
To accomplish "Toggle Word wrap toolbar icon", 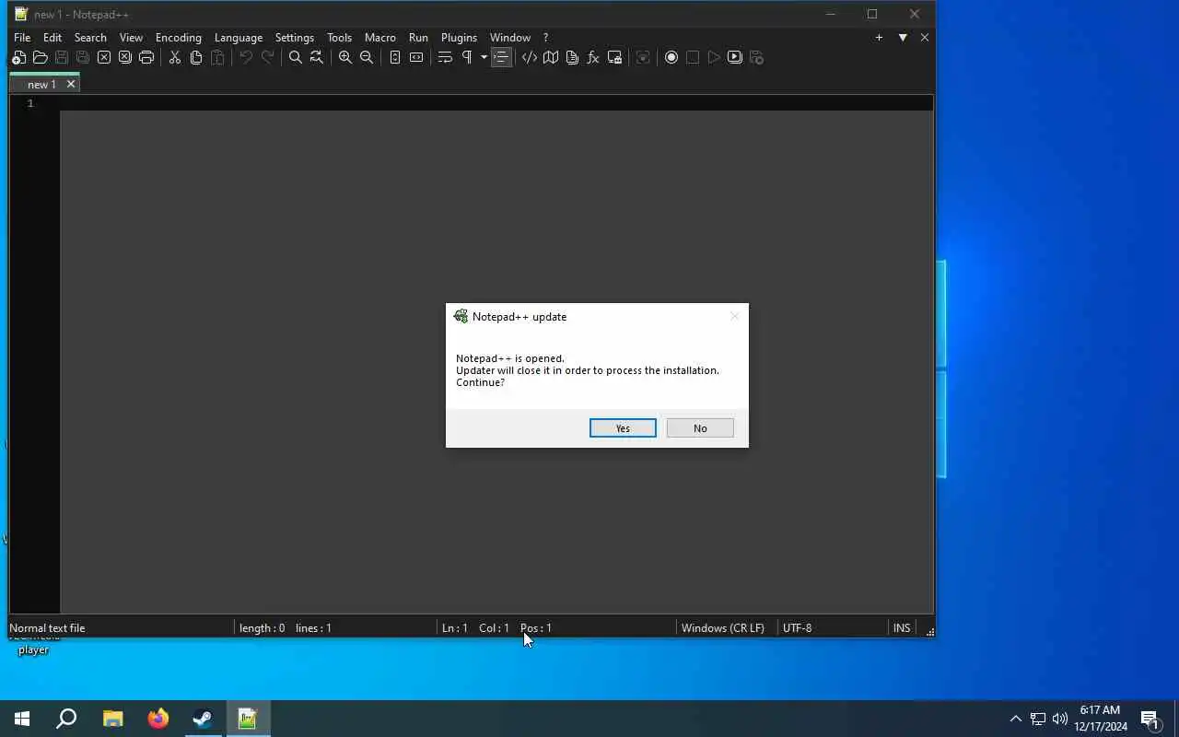I will [445, 57].
